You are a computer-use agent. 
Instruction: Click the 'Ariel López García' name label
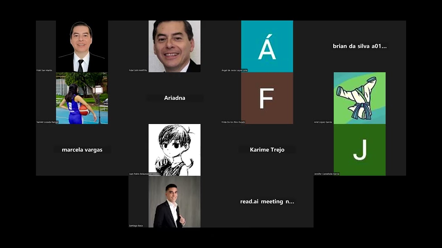pyautogui.click(x=323, y=122)
